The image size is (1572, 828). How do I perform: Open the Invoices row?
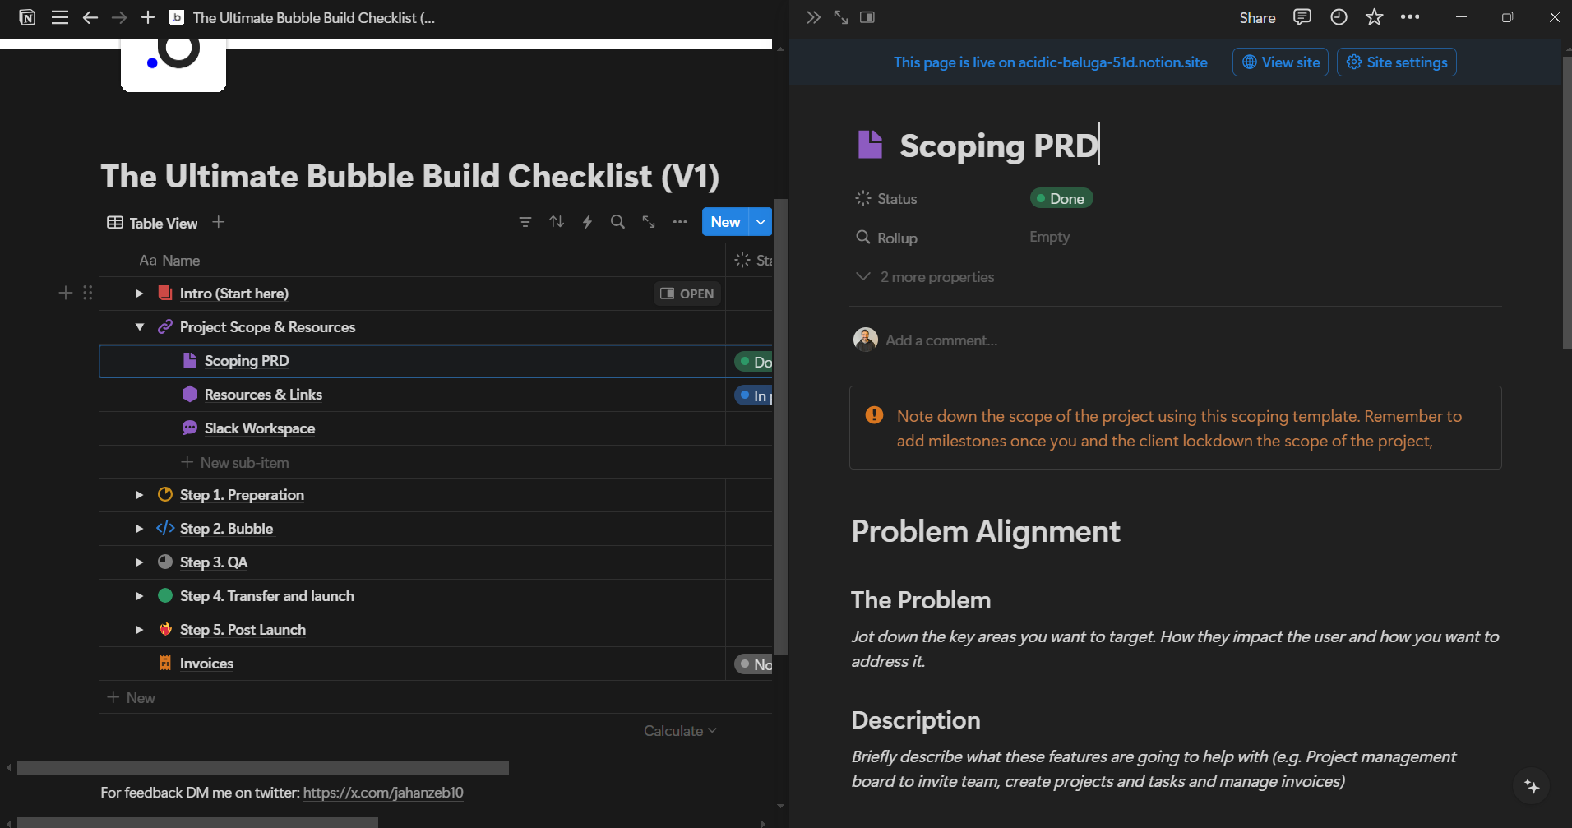206,664
